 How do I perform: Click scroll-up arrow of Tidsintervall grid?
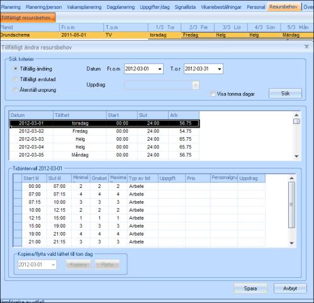[x=291, y=178]
